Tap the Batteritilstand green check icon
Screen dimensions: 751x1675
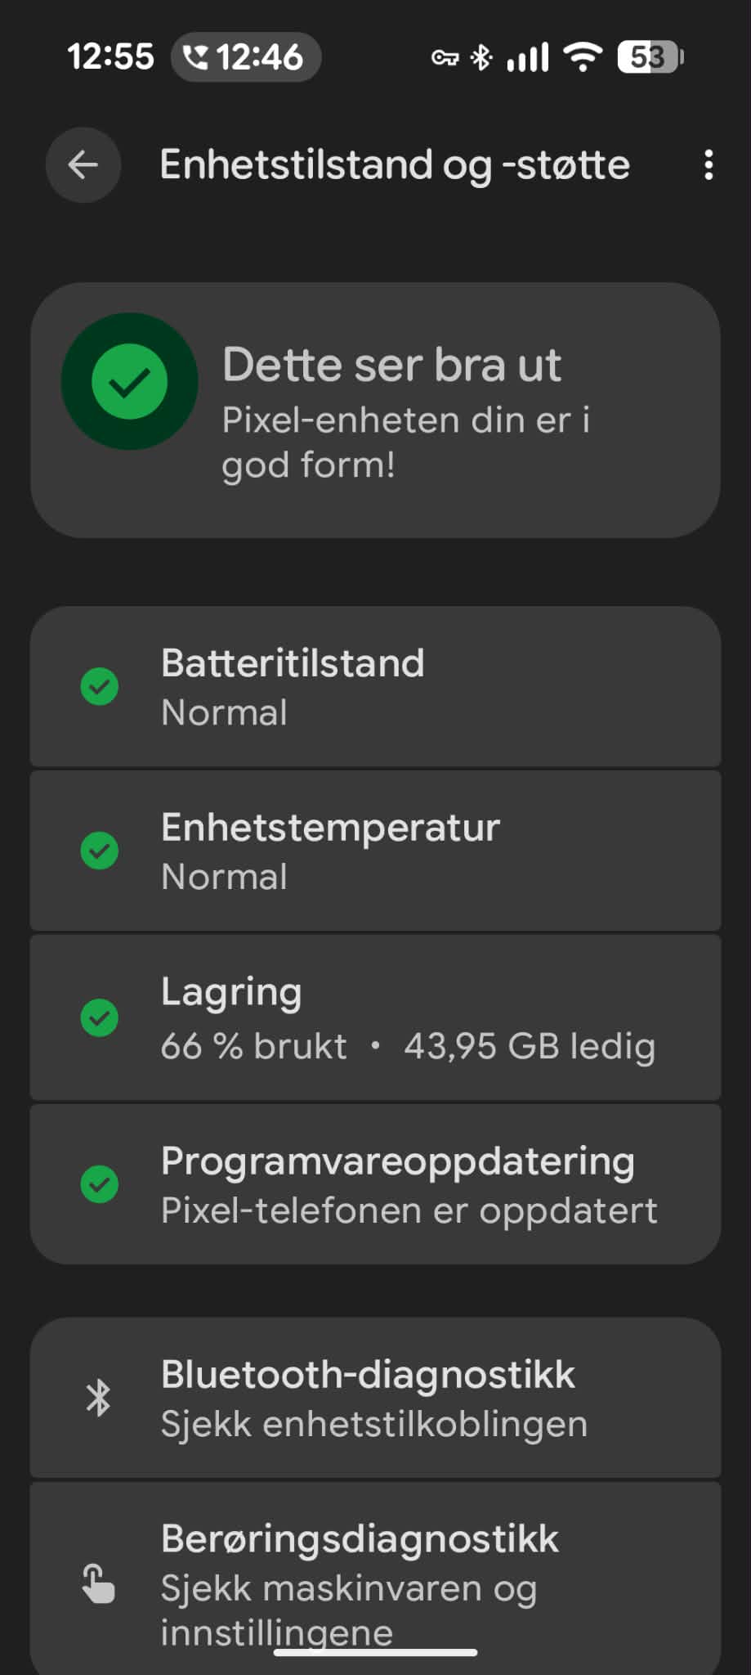[x=100, y=686]
